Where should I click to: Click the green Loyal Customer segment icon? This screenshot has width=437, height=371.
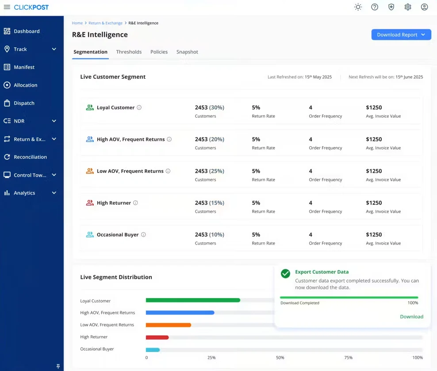click(x=90, y=107)
